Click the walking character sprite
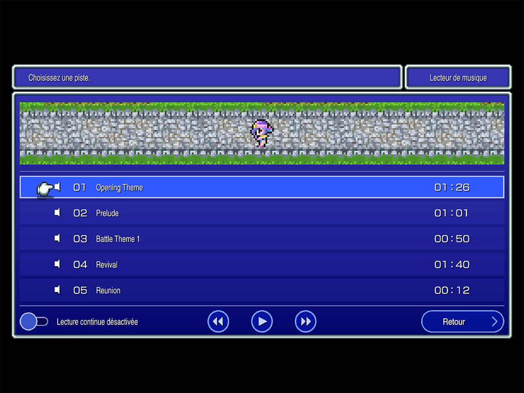This screenshot has height=393, width=524. tap(261, 133)
